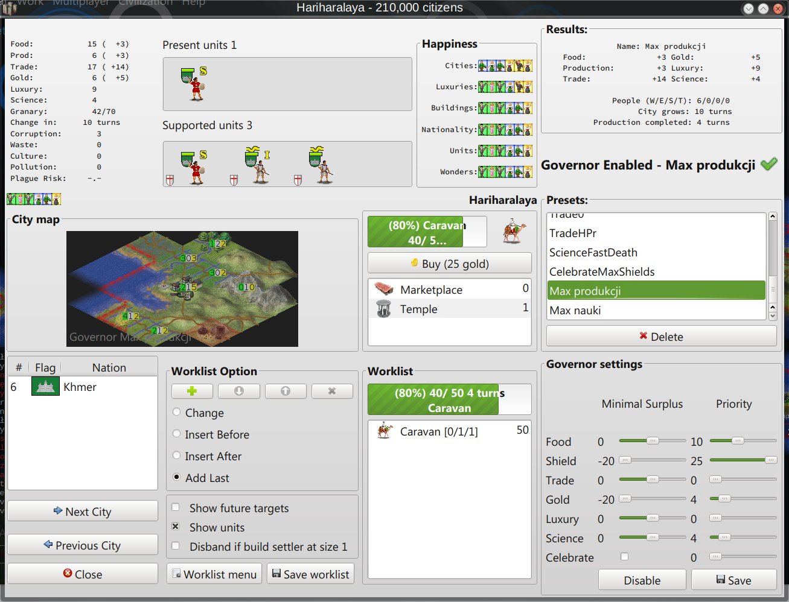789x602 pixels.
Task: Click the Khmer nation flag
Action: click(45, 387)
